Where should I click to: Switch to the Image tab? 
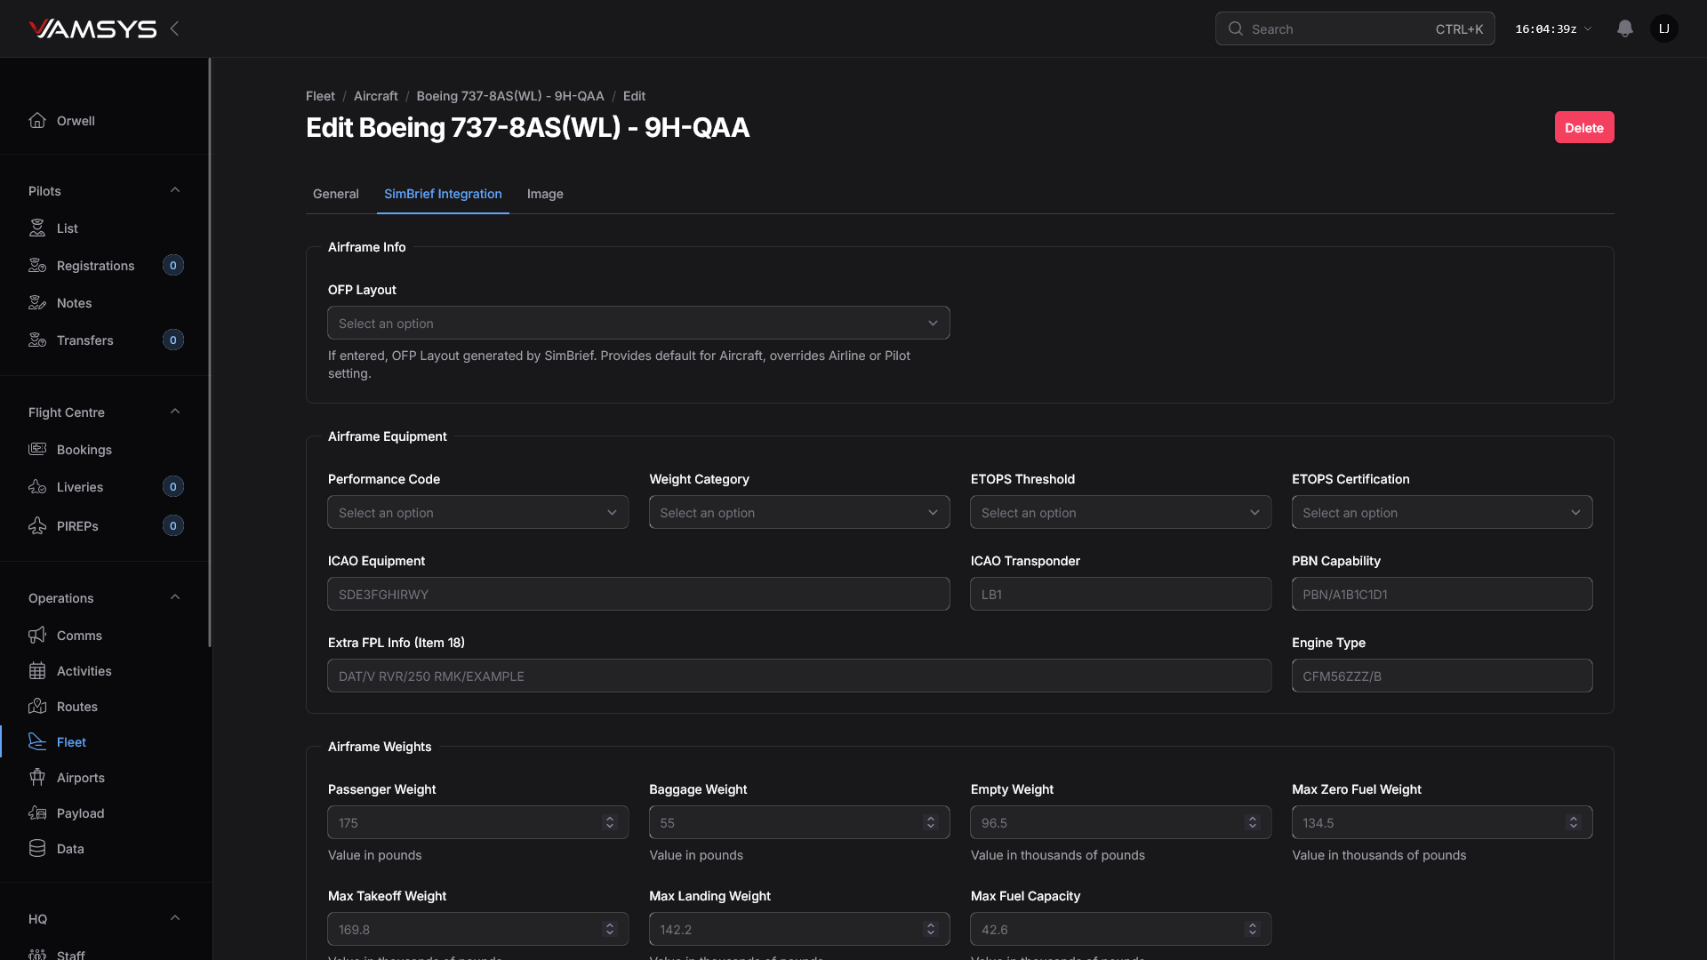(545, 194)
